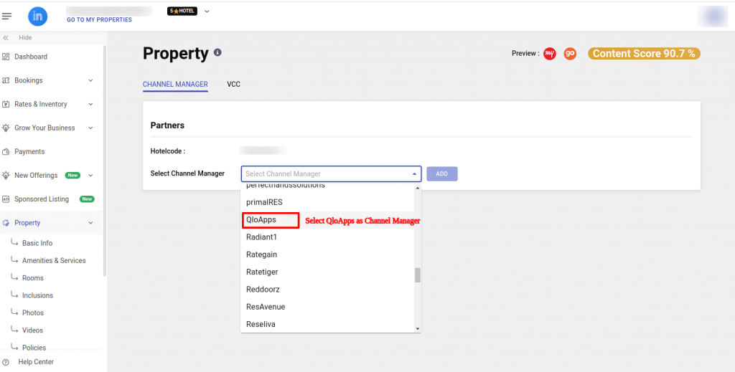Collapse the Property menu chevron
This screenshot has width=735, height=372.
tap(91, 223)
